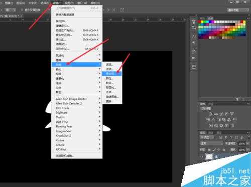Switch to the 颜色 Color tab
The height and width of the screenshot is (187, 251).
pyautogui.click(x=203, y=18)
